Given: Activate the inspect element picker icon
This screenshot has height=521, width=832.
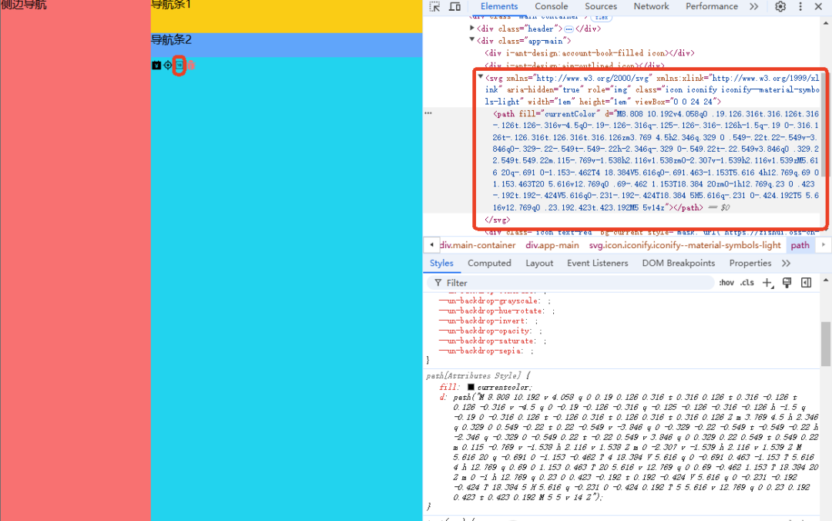Looking at the screenshot, I should click(x=434, y=7).
